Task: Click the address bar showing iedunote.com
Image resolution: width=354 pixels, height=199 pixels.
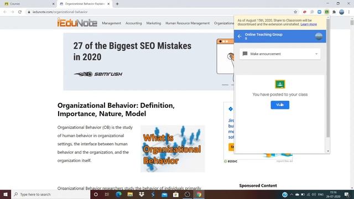Action: [x=158, y=12]
